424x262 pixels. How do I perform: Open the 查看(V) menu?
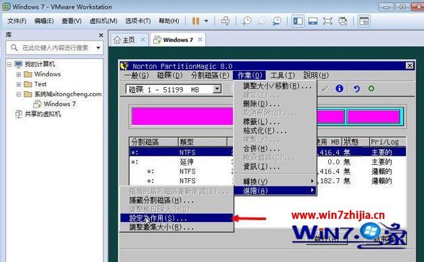point(72,21)
